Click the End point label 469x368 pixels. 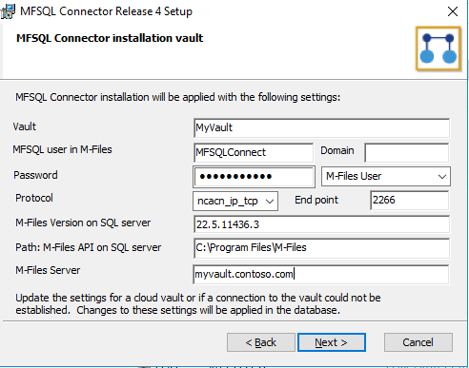click(316, 200)
